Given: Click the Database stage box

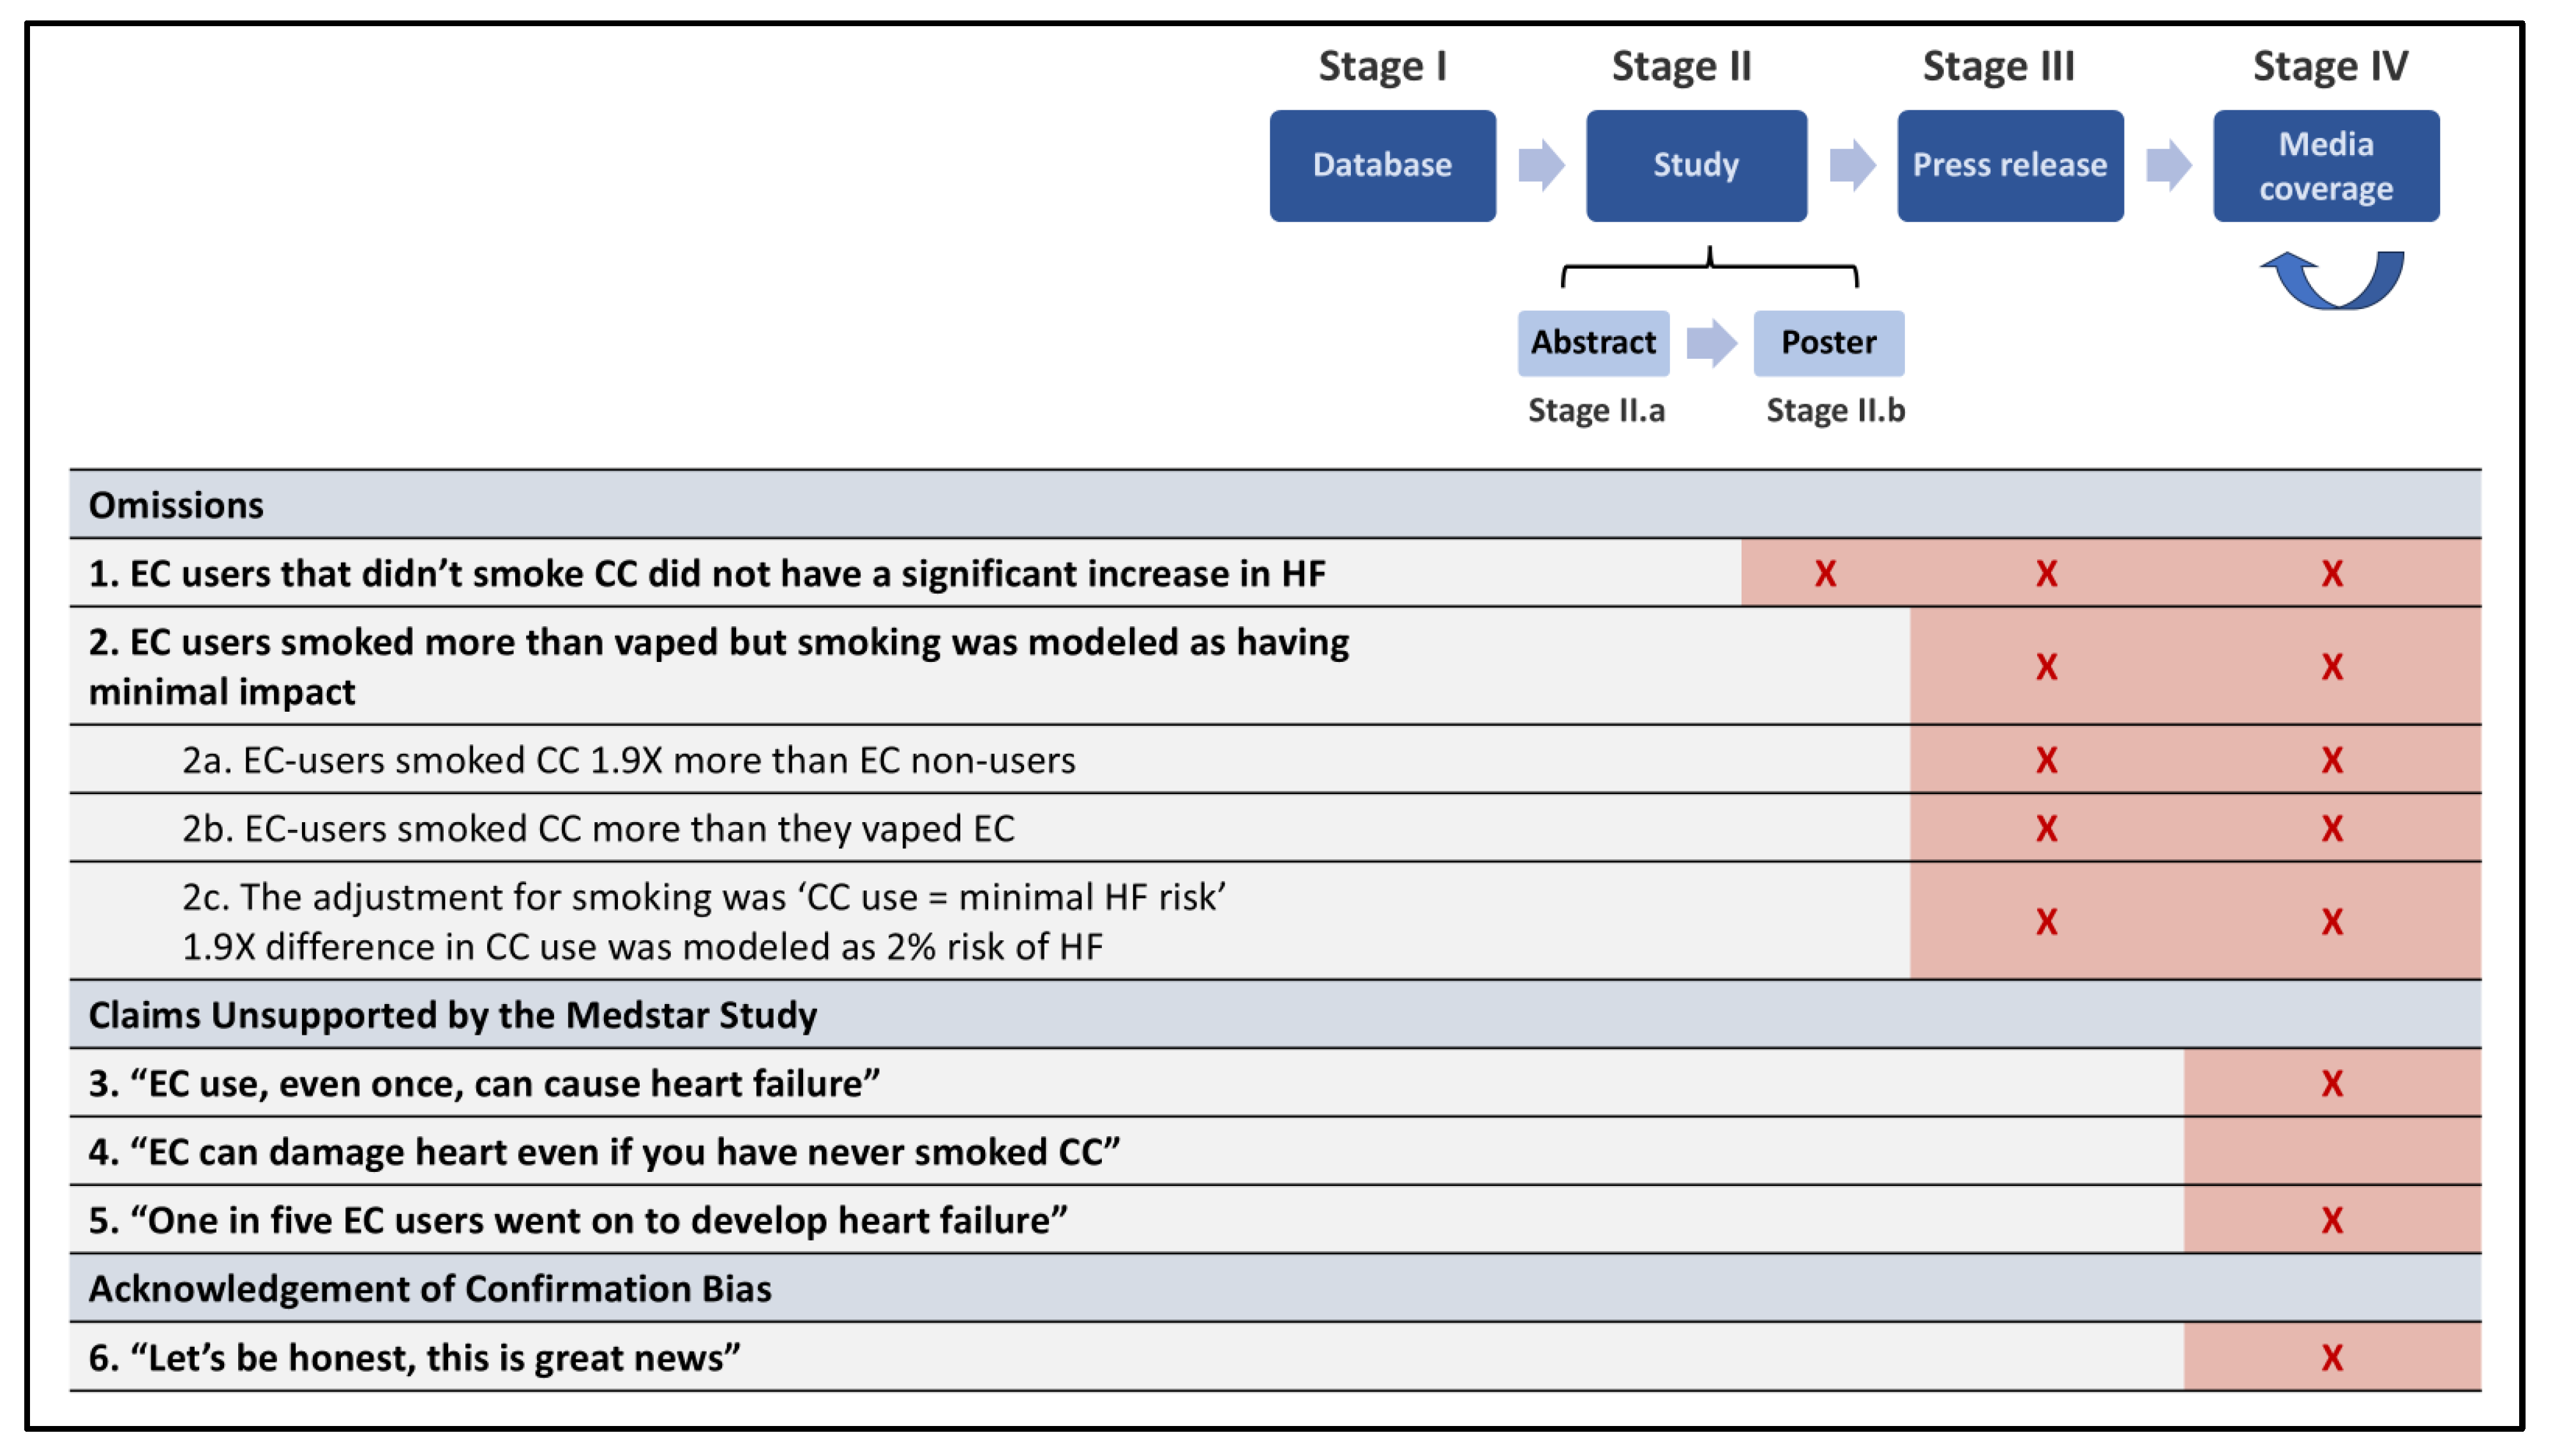Looking at the screenshot, I should [x=1382, y=165].
